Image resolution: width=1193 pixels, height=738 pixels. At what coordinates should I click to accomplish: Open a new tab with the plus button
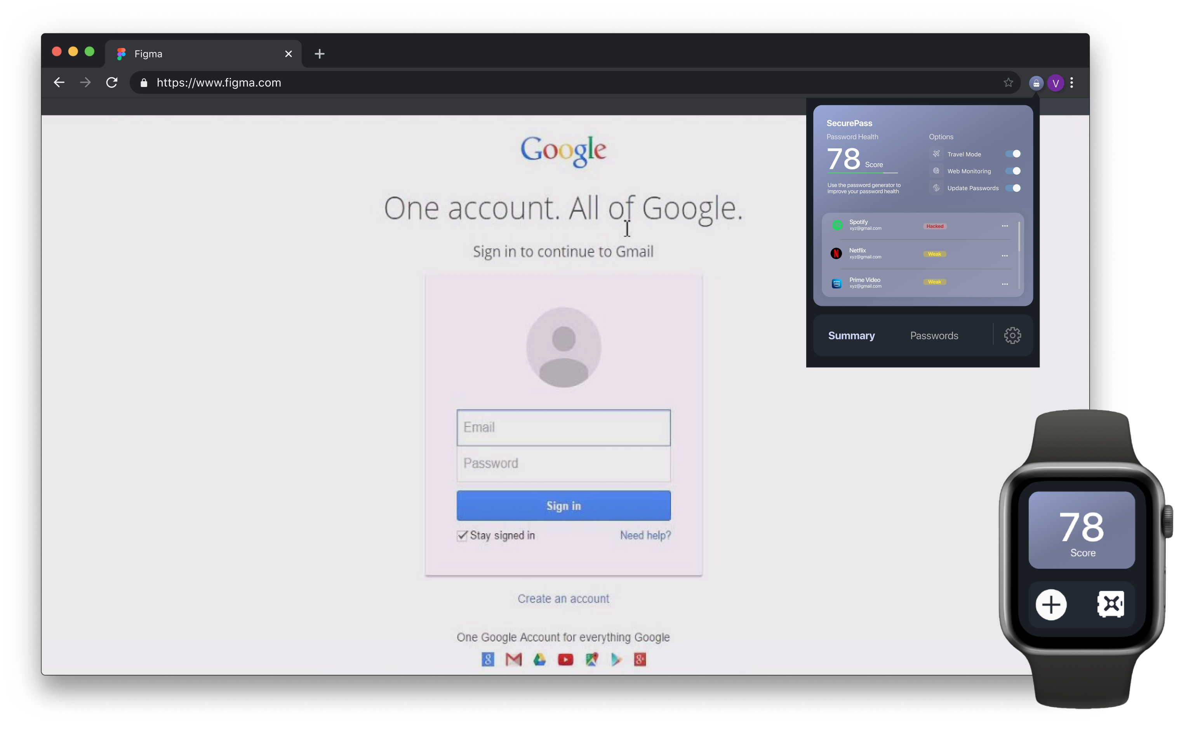click(x=320, y=54)
